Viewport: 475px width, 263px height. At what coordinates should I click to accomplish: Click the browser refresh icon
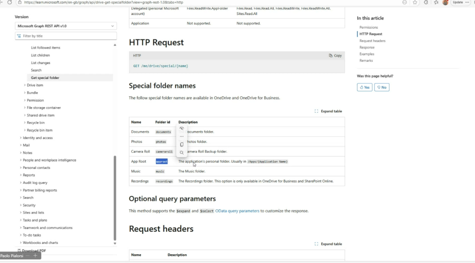pos(10,2)
